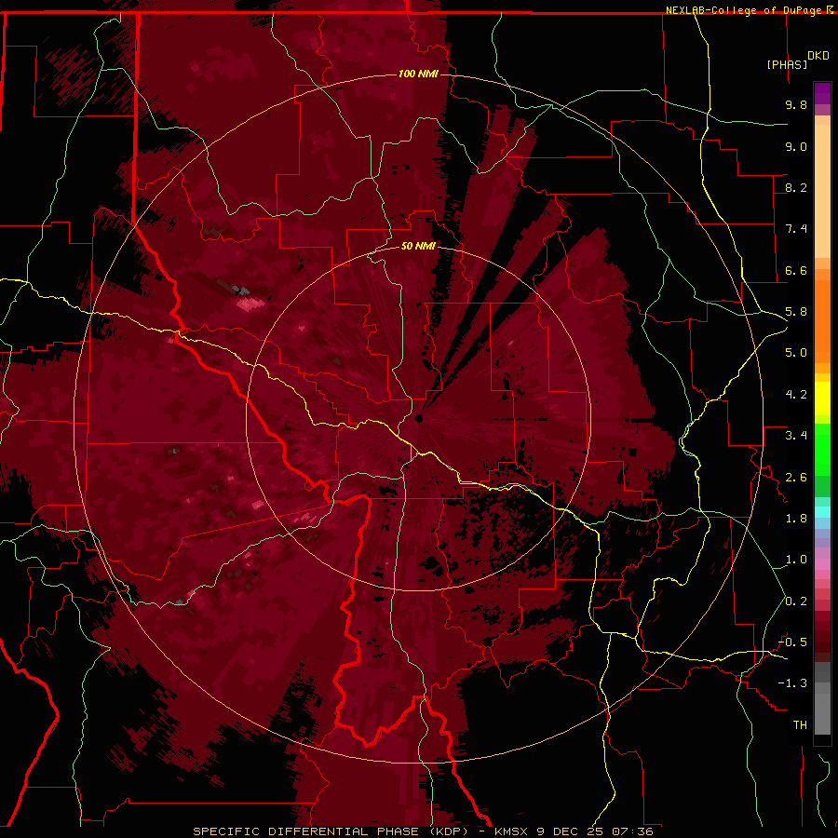Click the DKD label above the color scale

[818, 56]
